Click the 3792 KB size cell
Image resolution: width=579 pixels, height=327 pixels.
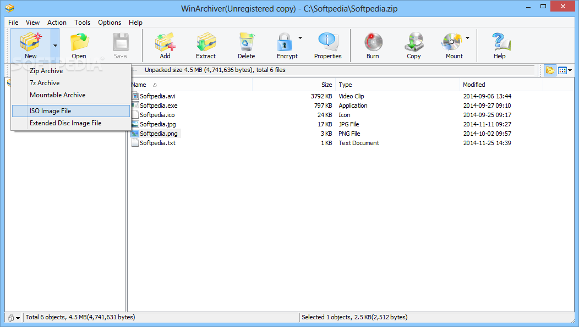(x=321, y=96)
